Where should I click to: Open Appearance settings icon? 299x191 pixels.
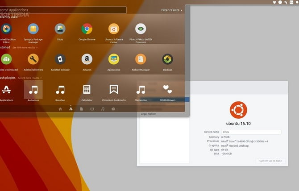[114, 59]
